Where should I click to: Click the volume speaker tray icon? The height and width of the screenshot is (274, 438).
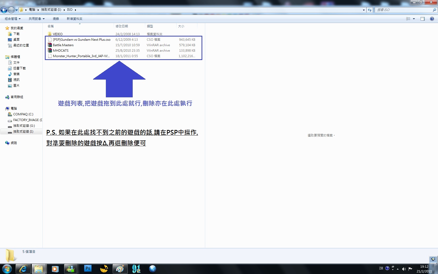(404, 269)
